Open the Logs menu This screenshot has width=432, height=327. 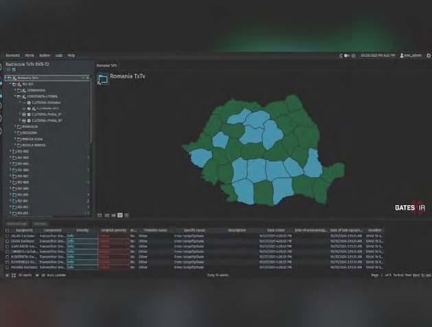[x=59, y=56]
